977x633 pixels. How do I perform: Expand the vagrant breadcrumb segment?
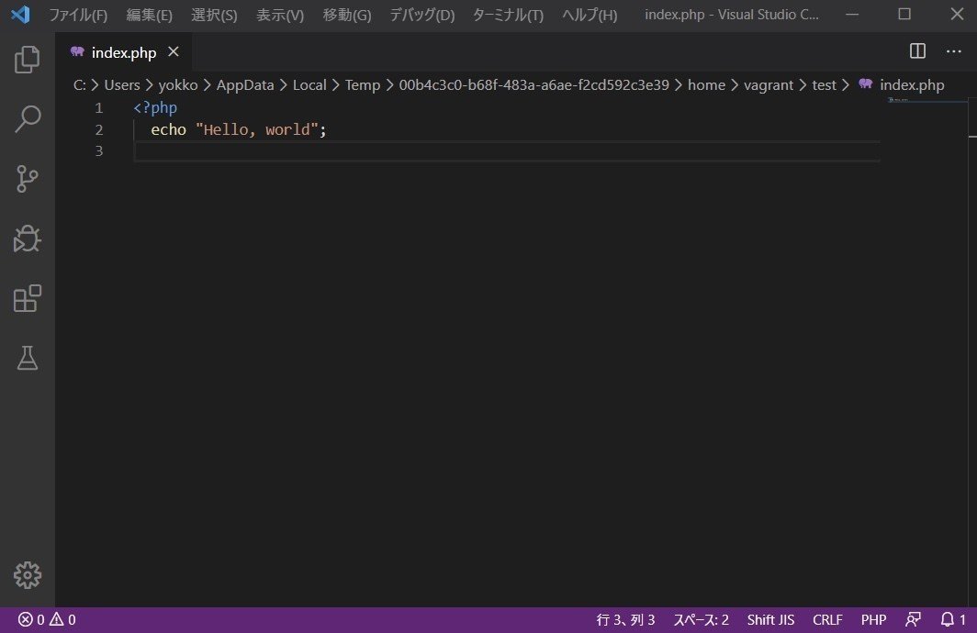coord(769,85)
